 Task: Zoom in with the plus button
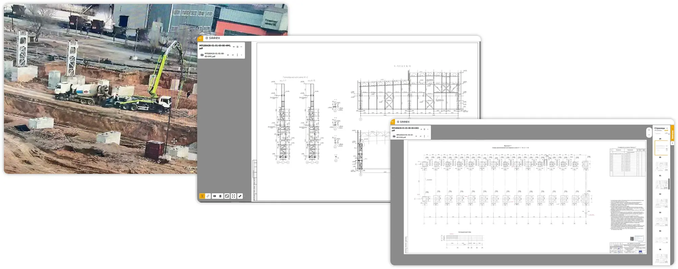coord(649,130)
